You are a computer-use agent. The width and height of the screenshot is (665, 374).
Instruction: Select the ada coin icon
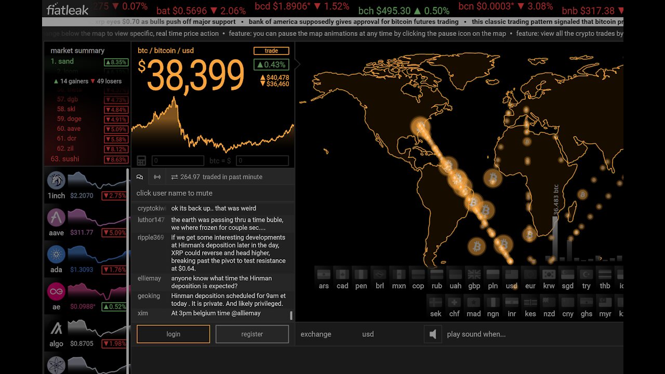pos(56,254)
